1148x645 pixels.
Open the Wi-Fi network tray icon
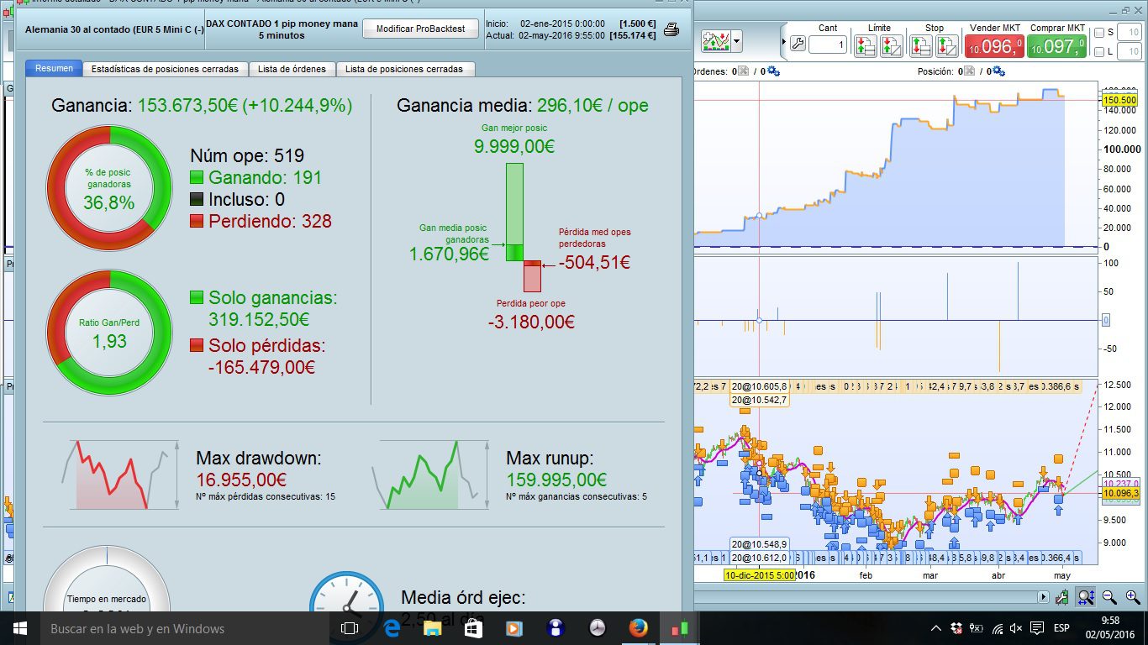point(997,628)
